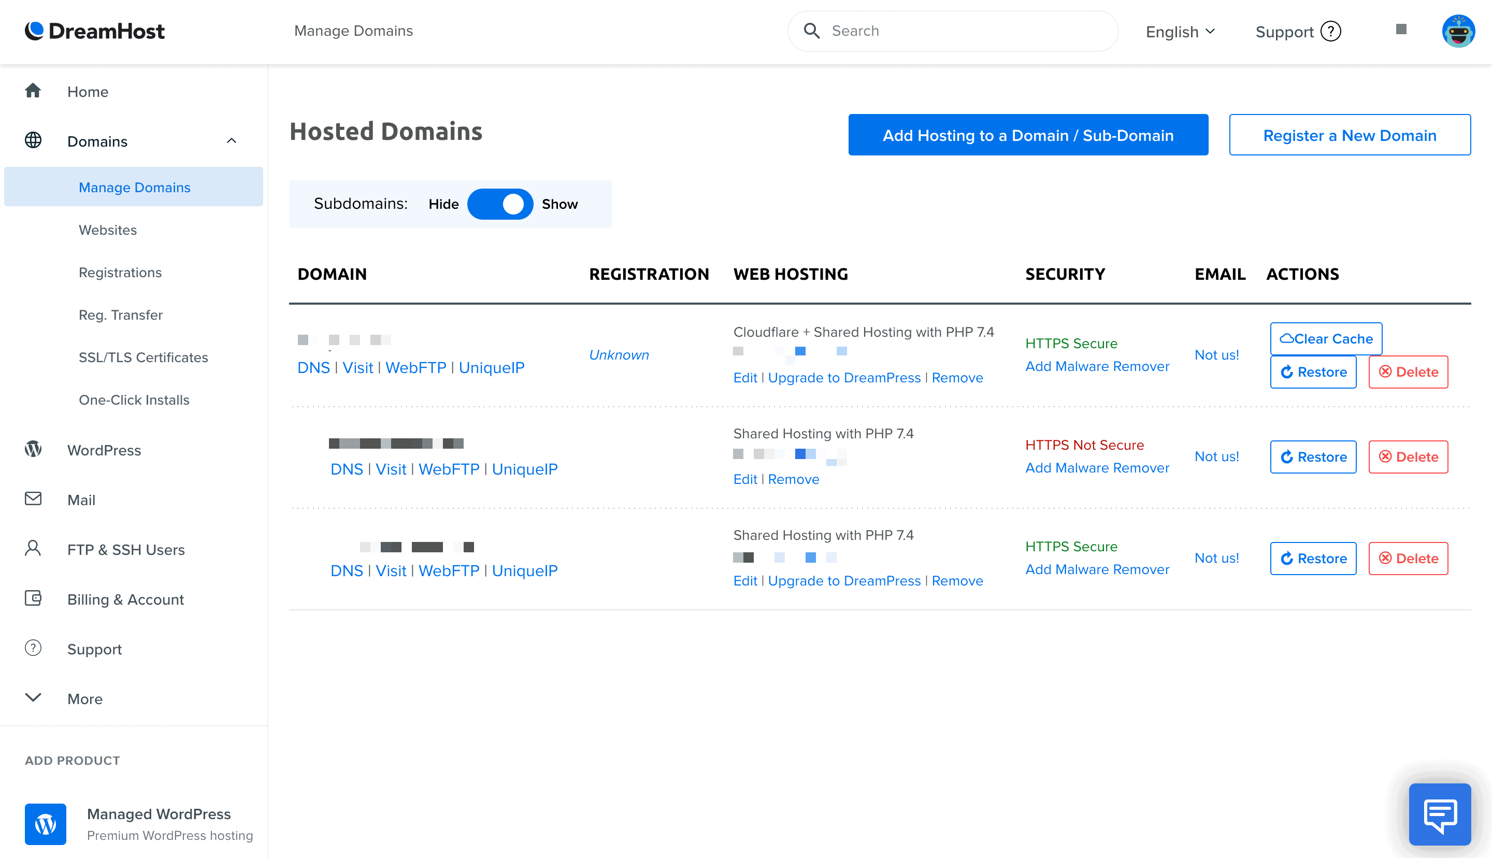The height and width of the screenshot is (858, 1492).
Task: Click the FTP & SSH Users person icon
Action: click(33, 549)
